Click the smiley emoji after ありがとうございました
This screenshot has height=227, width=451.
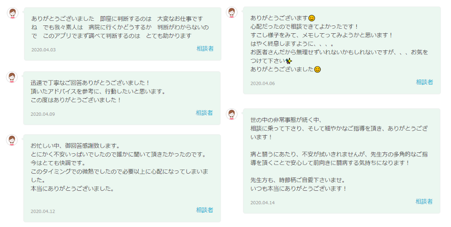click(x=317, y=69)
